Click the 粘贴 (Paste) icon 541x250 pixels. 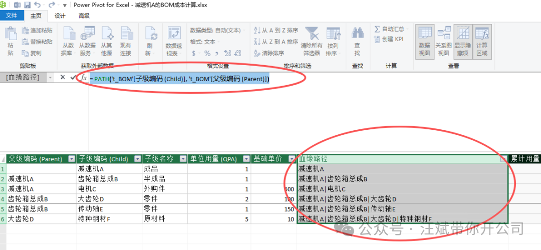coord(11,40)
